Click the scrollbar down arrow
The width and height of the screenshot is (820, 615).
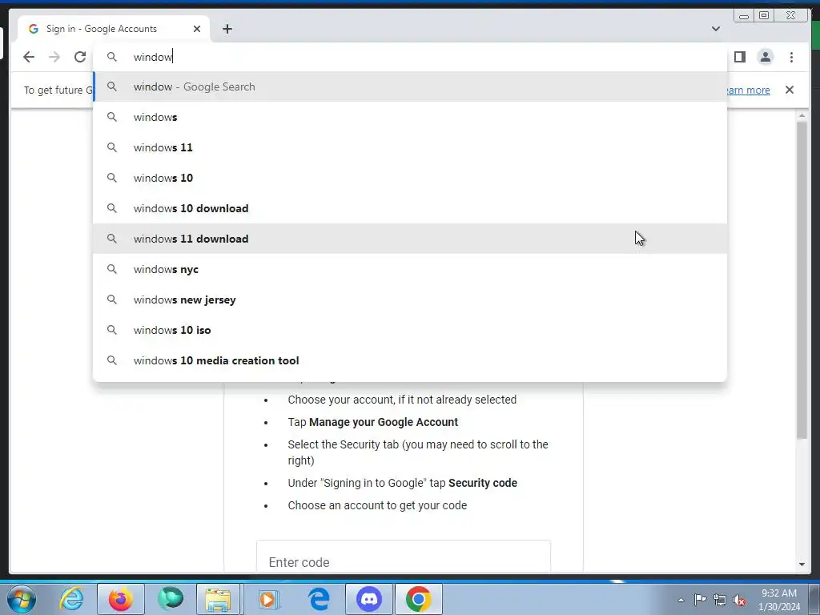click(802, 565)
